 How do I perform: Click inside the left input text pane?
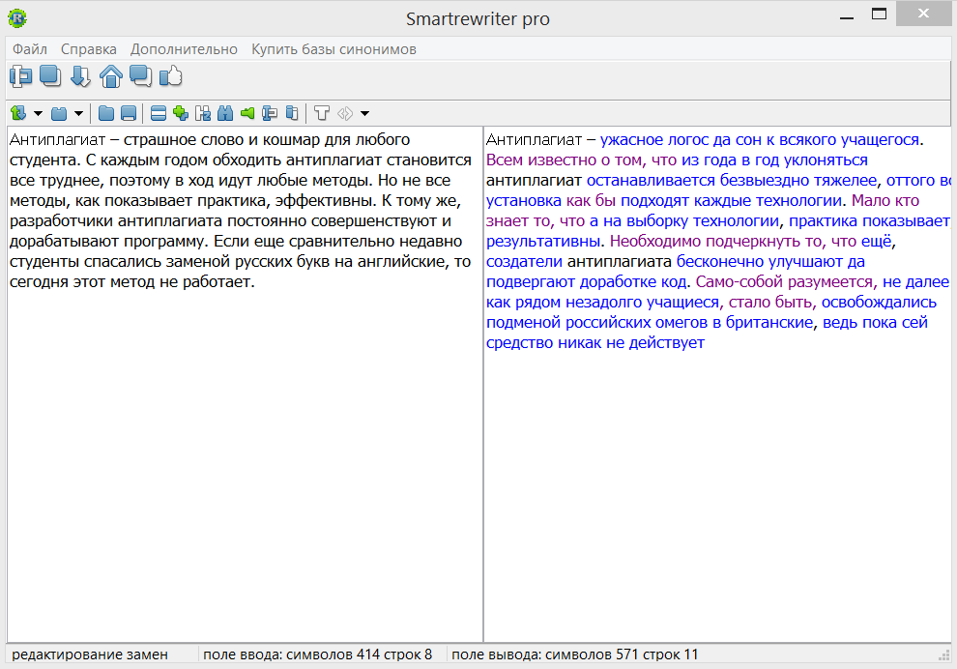coord(245,385)
